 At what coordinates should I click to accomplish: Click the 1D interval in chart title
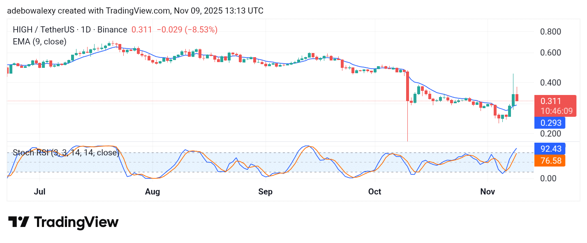[89, 30]
